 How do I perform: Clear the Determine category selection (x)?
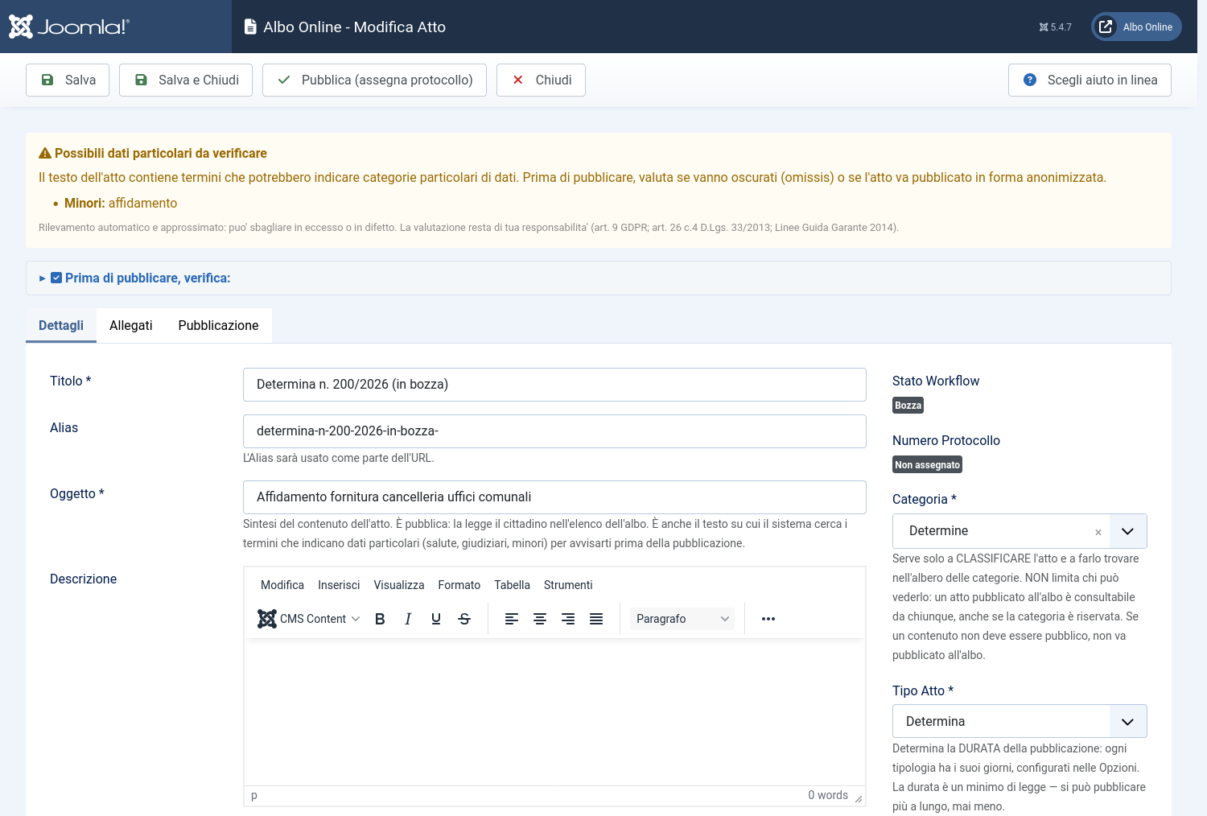click(x=1098, y=532)
